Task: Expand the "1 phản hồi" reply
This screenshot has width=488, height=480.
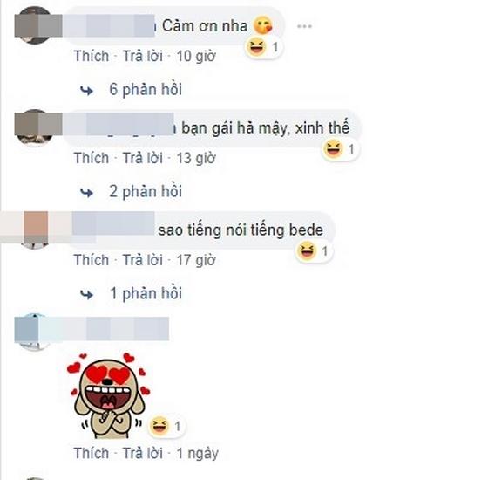Action: pos(146,293)
